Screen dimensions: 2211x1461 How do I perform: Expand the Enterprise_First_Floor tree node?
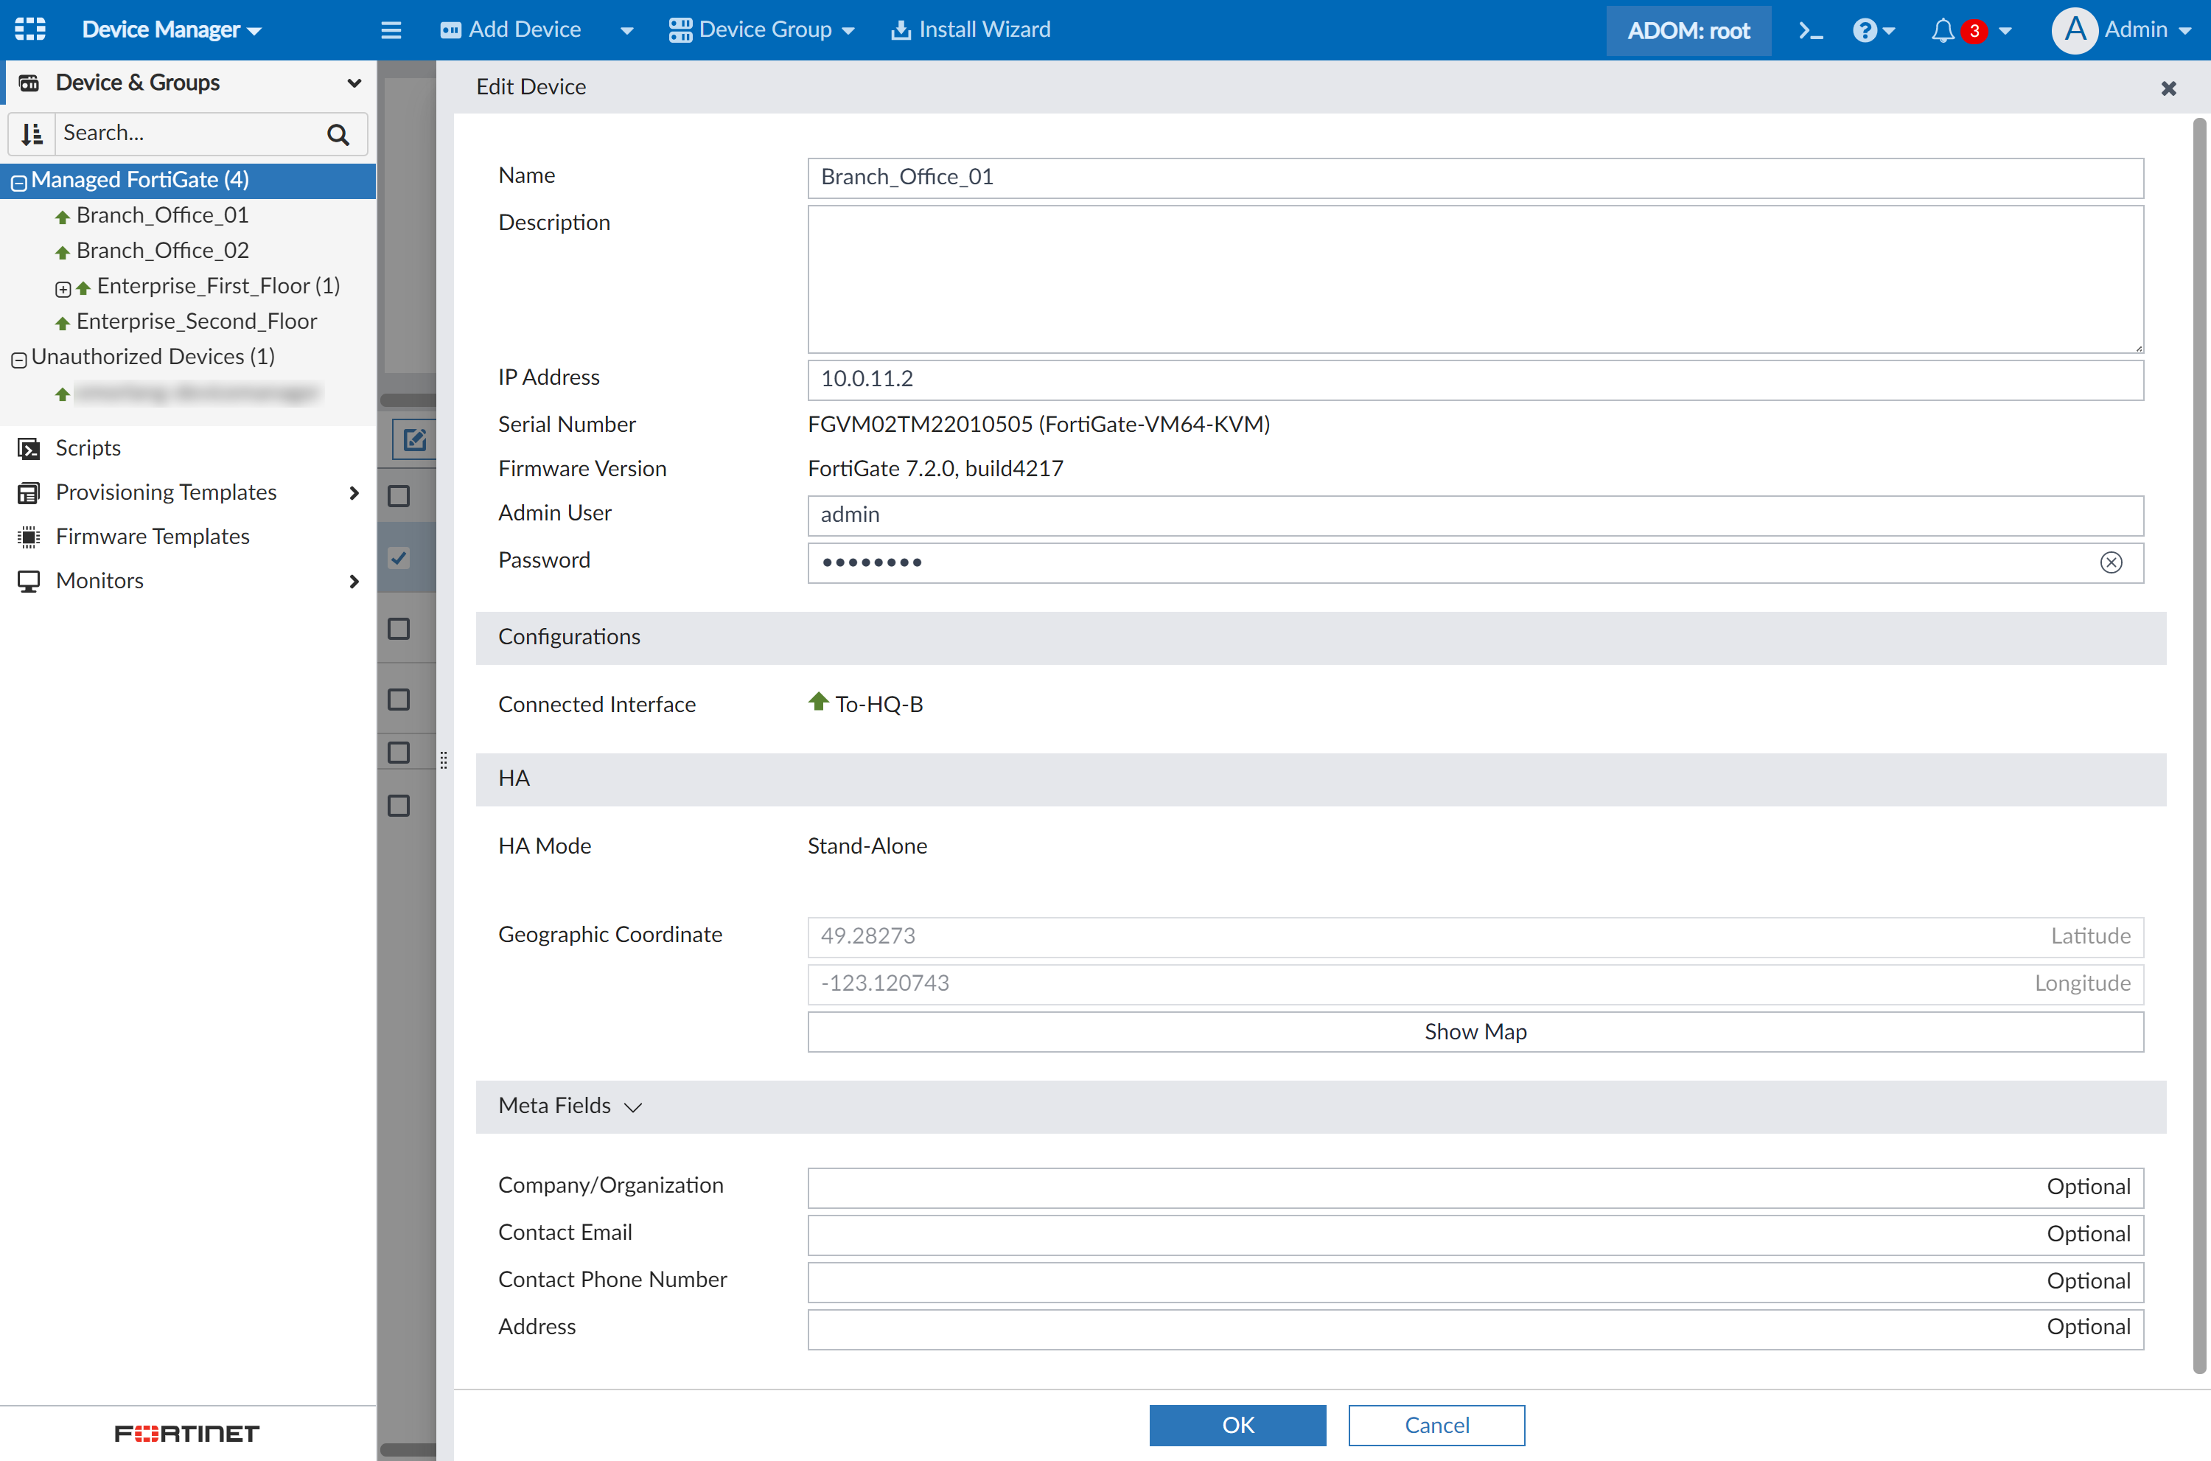coord(63,289)
